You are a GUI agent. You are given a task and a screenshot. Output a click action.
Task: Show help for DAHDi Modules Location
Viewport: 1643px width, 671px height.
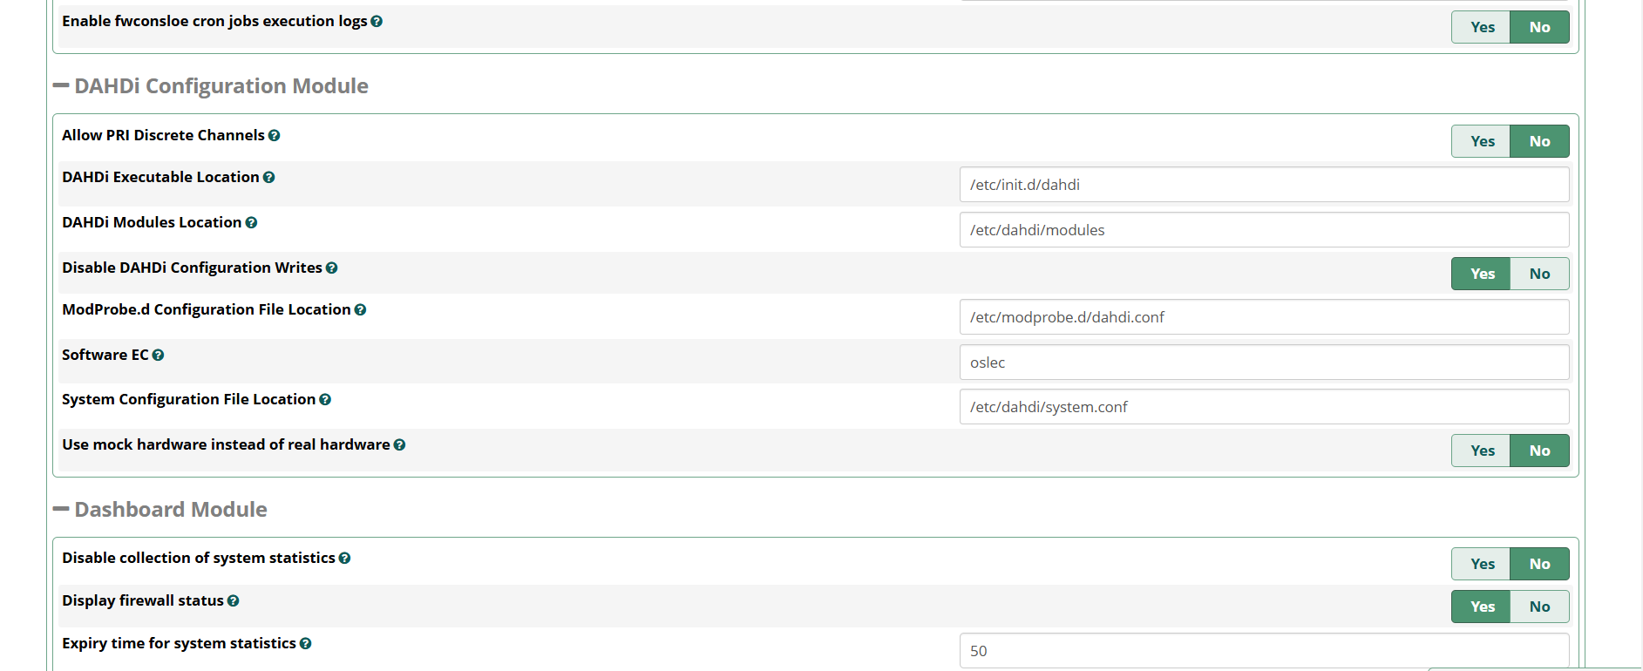click(251, 223)
